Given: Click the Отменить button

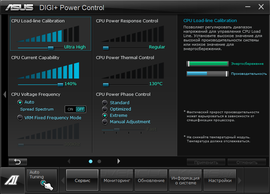Looking at the screenshot, I should tap(247, 162).
